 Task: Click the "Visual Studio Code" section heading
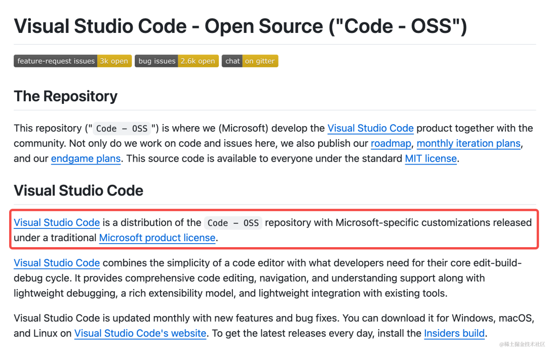(79, 190)
